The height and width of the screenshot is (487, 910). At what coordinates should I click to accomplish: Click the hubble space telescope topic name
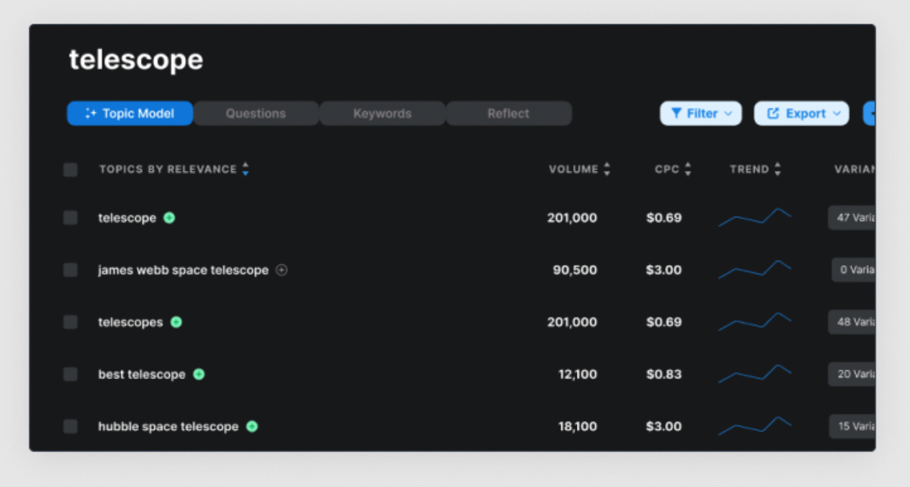(168, 426)
